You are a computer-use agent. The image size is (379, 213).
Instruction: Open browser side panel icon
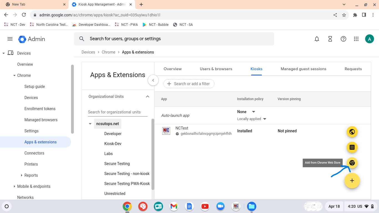(364, 15)
